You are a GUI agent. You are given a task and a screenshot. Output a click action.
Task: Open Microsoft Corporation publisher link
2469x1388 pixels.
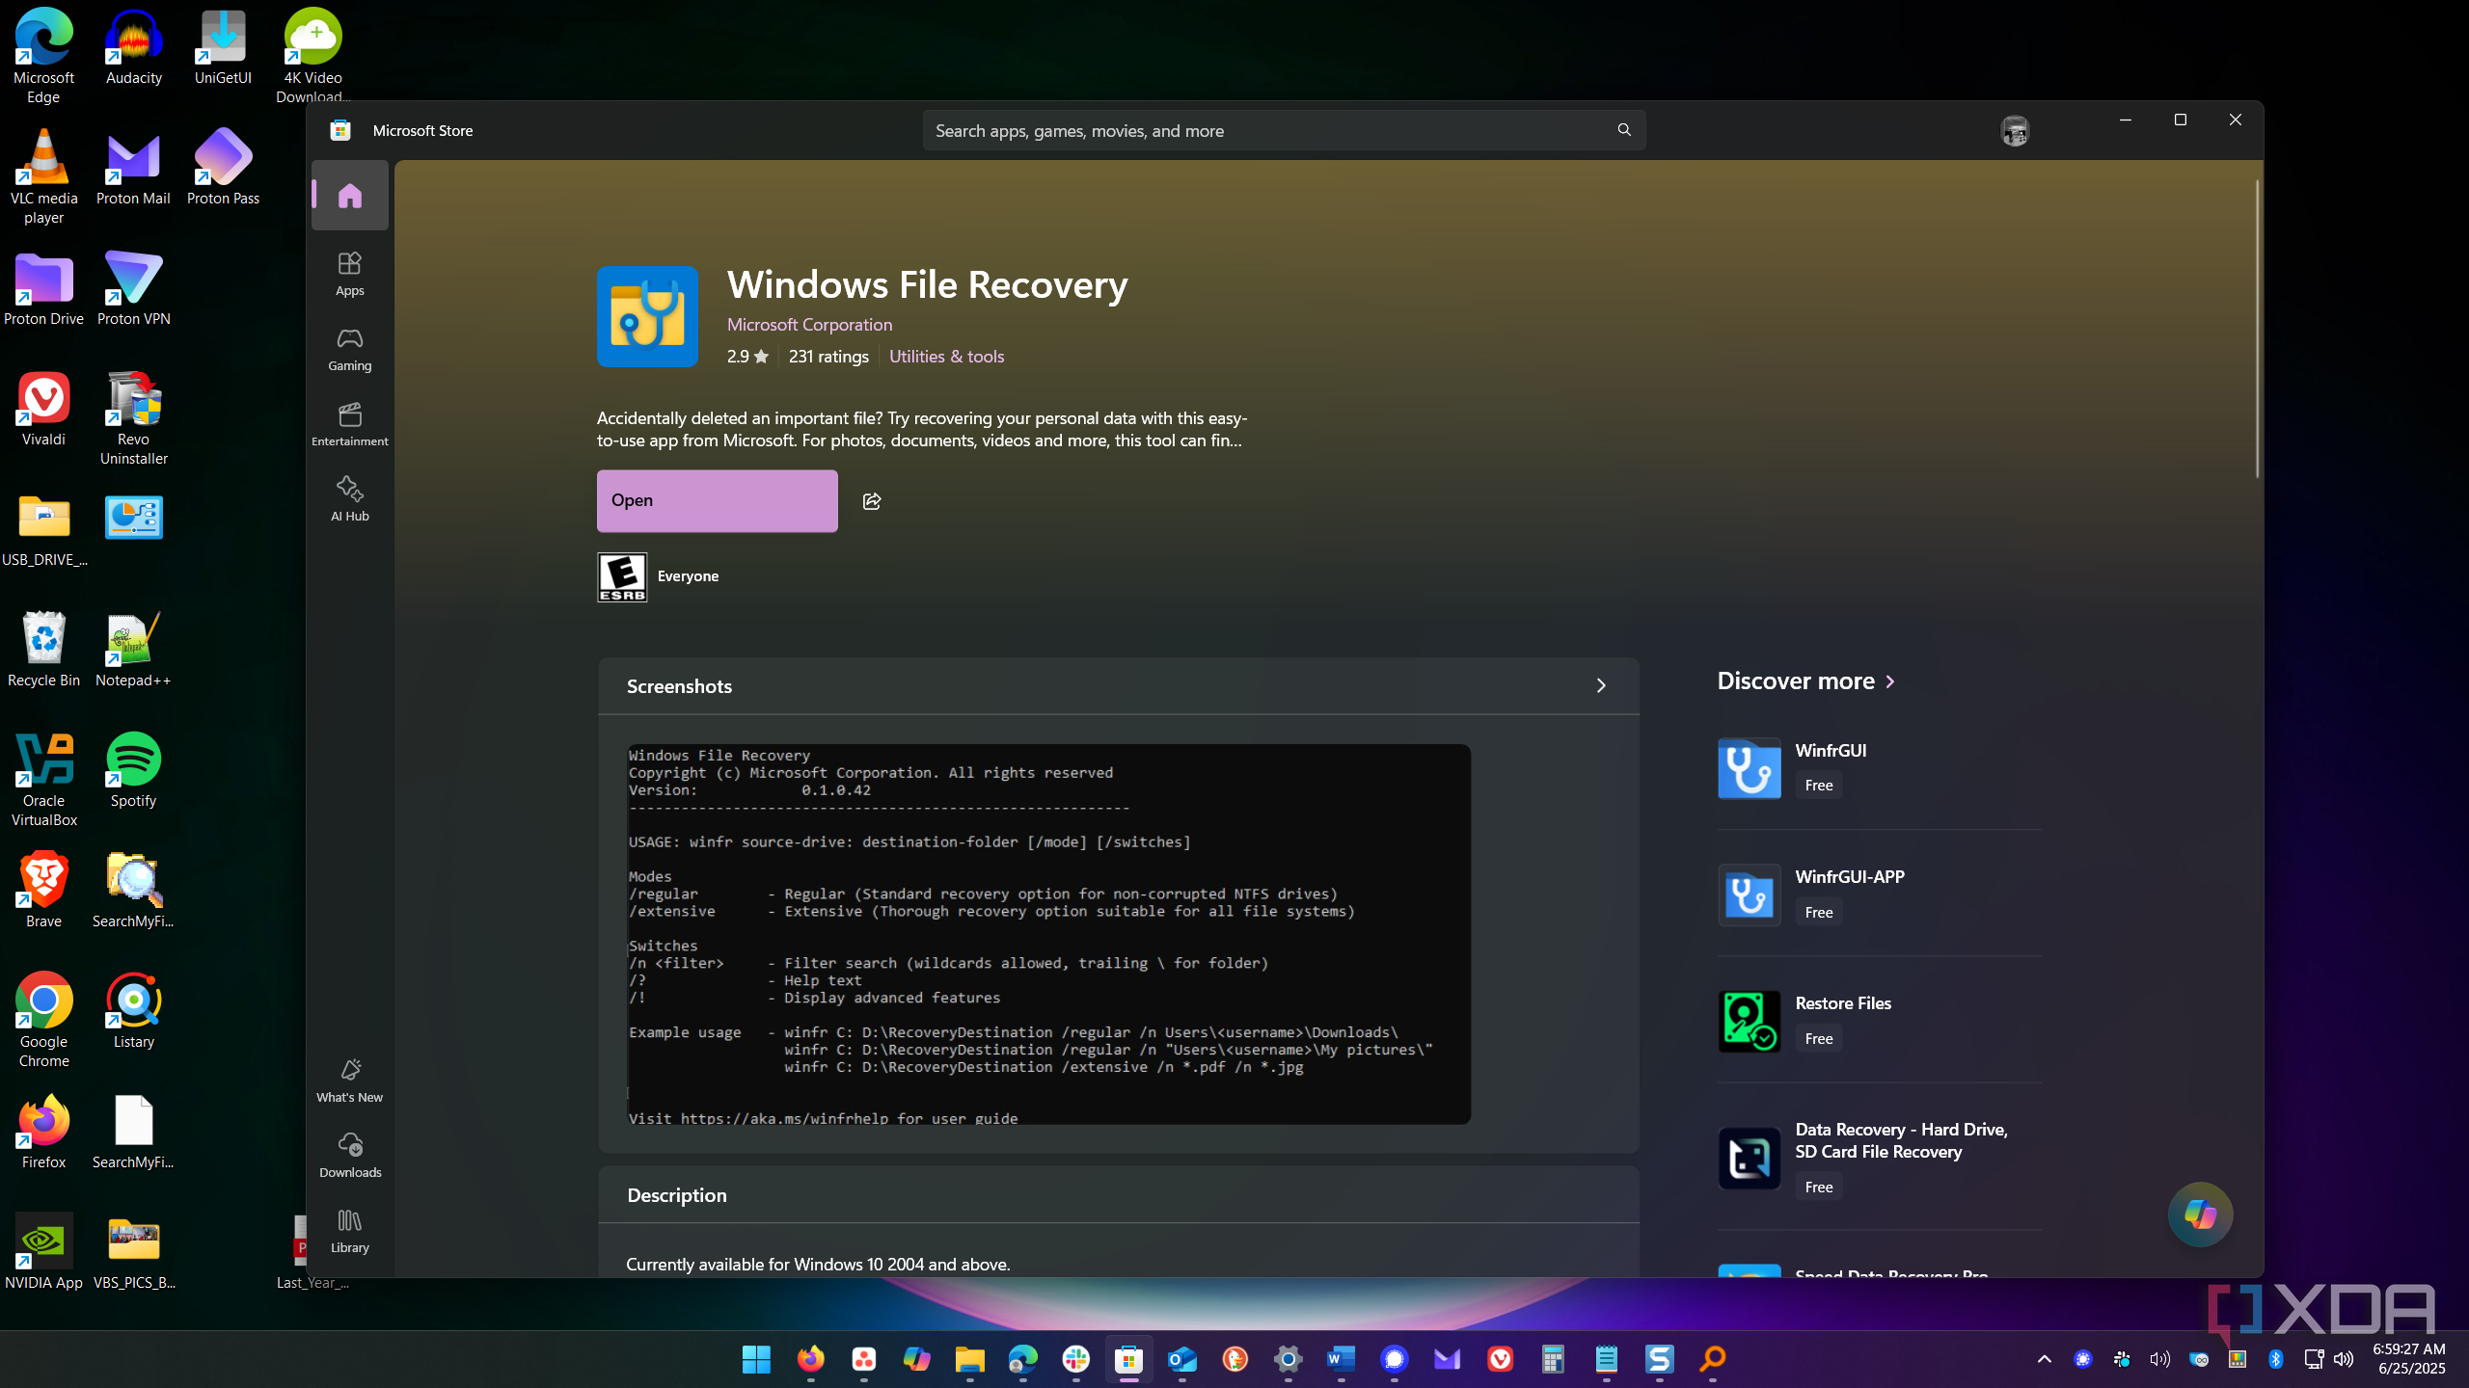pyautogui.click(x=809, y=325)
